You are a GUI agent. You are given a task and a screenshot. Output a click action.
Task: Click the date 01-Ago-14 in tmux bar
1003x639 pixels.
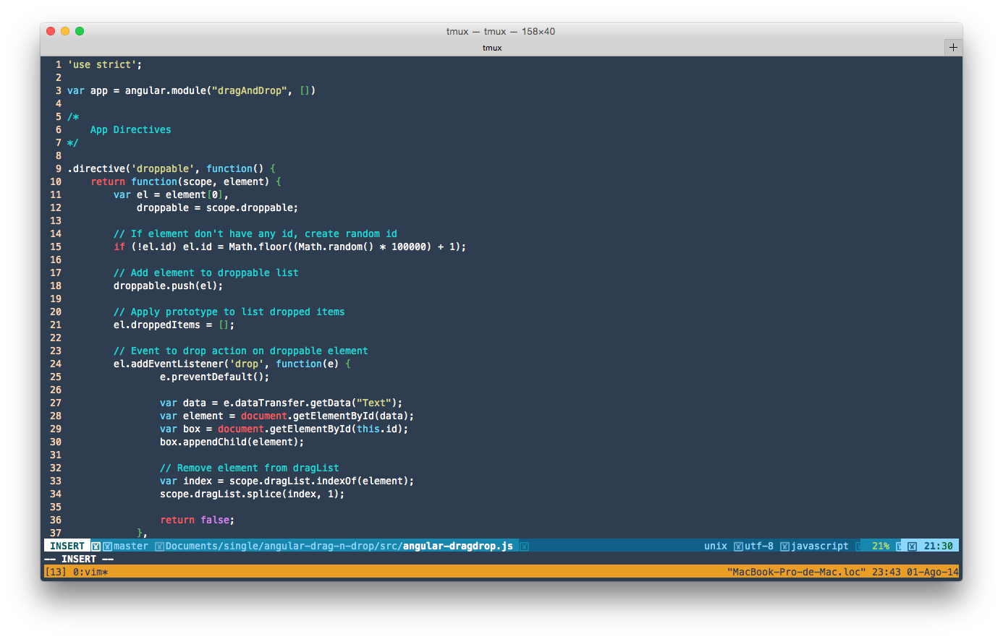point(933,572)
